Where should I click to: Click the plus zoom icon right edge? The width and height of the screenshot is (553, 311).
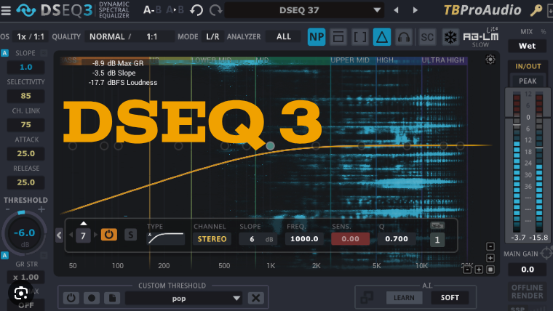490,258
